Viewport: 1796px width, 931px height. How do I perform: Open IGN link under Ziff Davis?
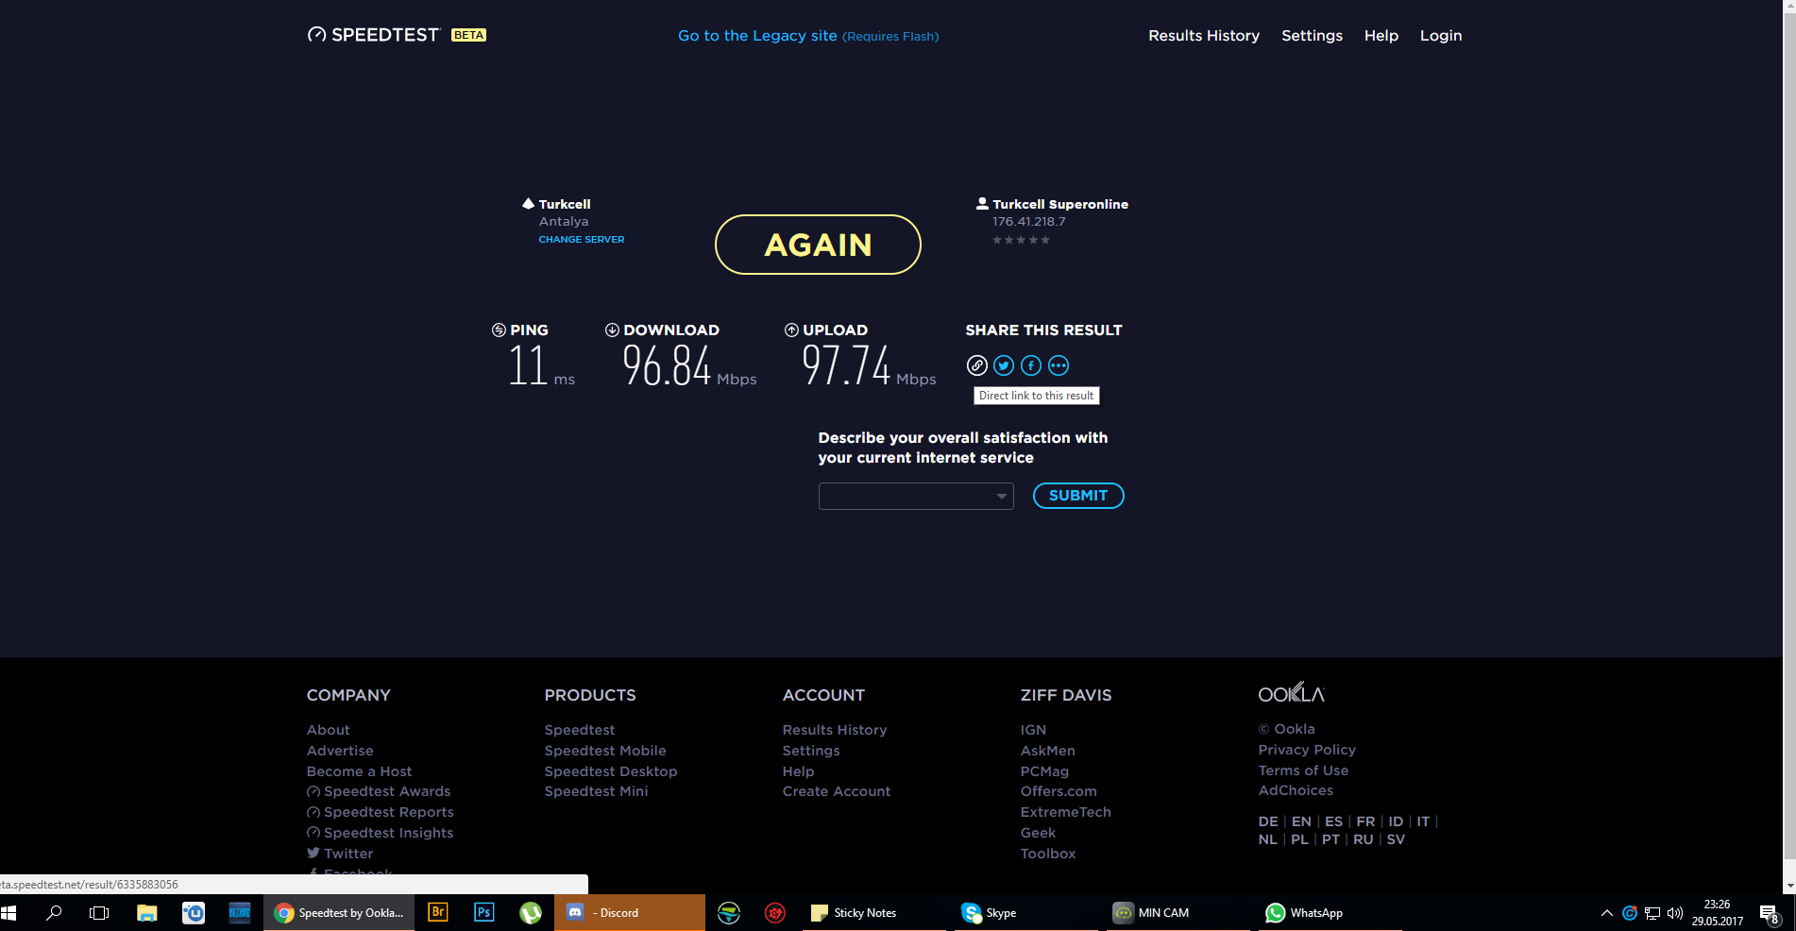(1033, 730)
